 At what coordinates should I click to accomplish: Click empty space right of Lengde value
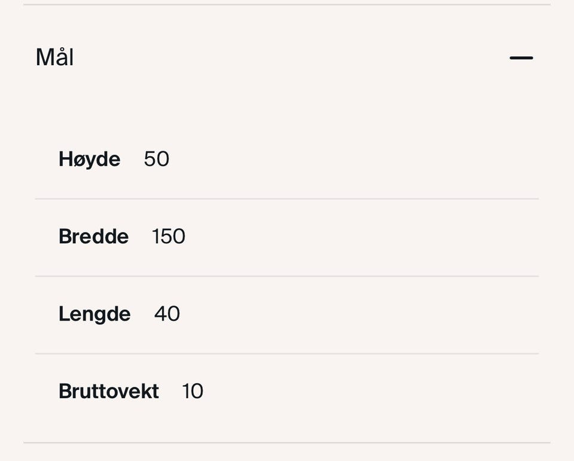(x=359, y=314)
